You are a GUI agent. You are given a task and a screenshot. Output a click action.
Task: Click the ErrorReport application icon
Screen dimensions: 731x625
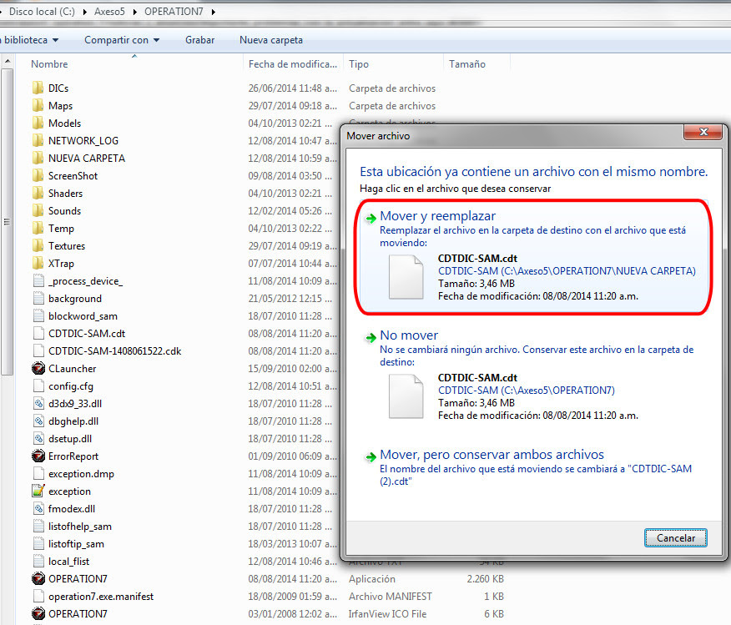pyautogui.click(x=38, y=456)
